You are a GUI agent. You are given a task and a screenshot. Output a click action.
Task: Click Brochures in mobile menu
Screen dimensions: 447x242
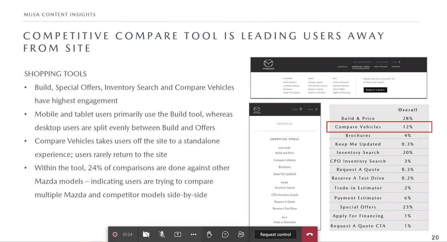(x=285, y=167)
